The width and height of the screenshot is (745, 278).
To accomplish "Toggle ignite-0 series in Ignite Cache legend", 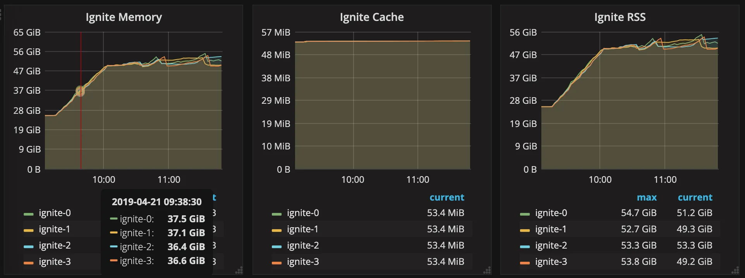I will pyautogui.click(x=302, y=213).
